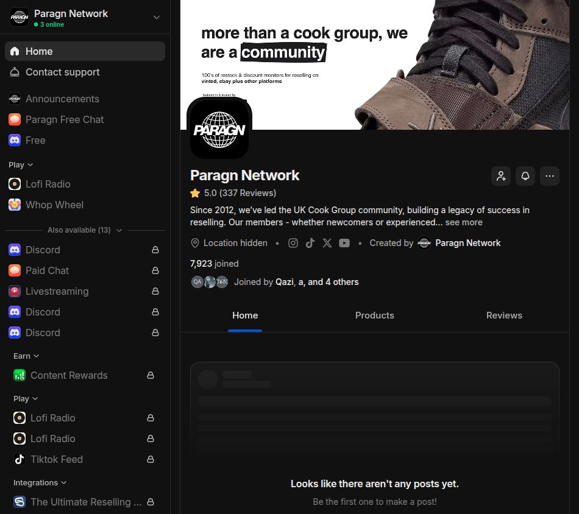Click the Location hidden pin label
The width and height of the screenshot is (579, 514).
tap(229, 243)
